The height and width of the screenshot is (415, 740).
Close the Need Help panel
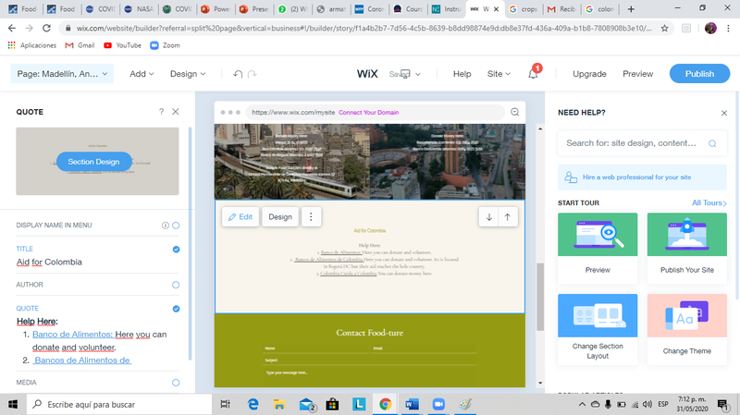click(x=724, y=113)
